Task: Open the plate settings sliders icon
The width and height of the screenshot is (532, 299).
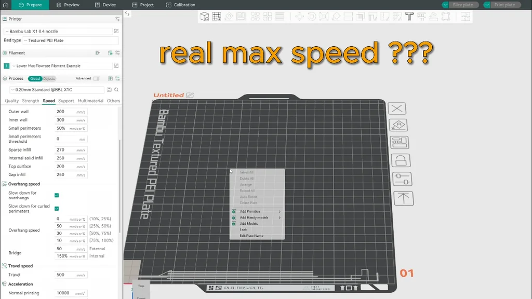Action: point(402,179)
